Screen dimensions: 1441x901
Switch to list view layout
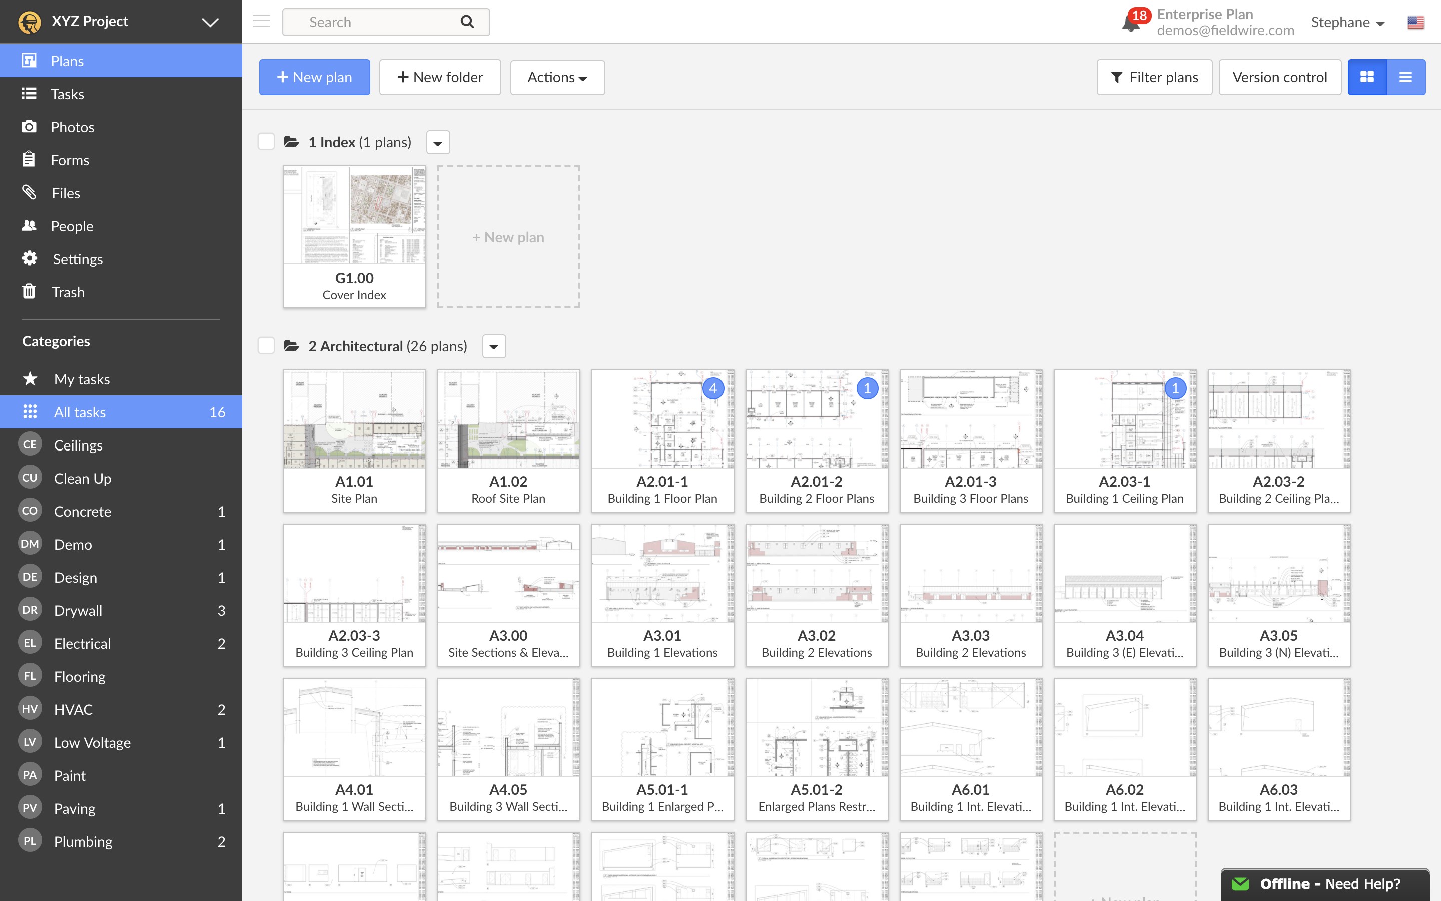1406,76
